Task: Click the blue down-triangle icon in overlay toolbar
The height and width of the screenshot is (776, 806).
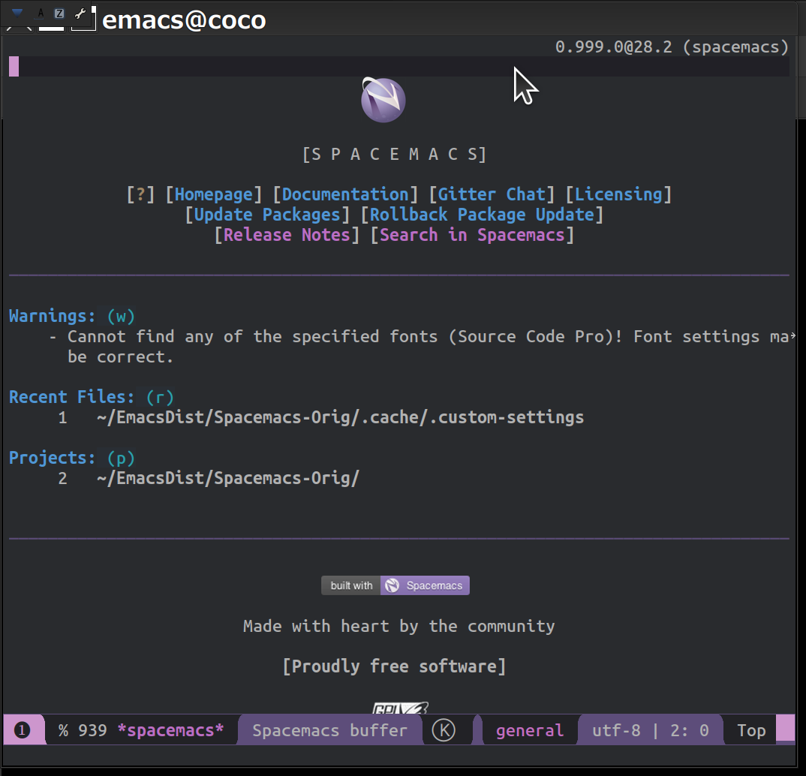Action: (17, 13)
